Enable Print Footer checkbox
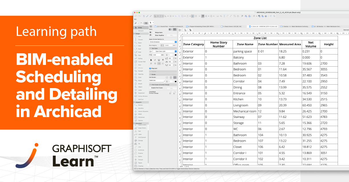349x182 pixels. (x=150, y=88)
